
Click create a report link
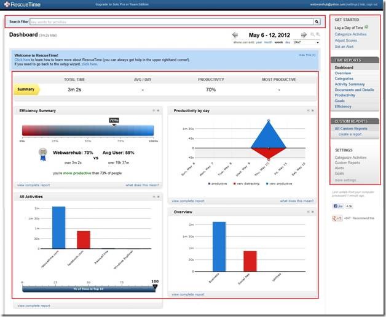tap(350, 134)
